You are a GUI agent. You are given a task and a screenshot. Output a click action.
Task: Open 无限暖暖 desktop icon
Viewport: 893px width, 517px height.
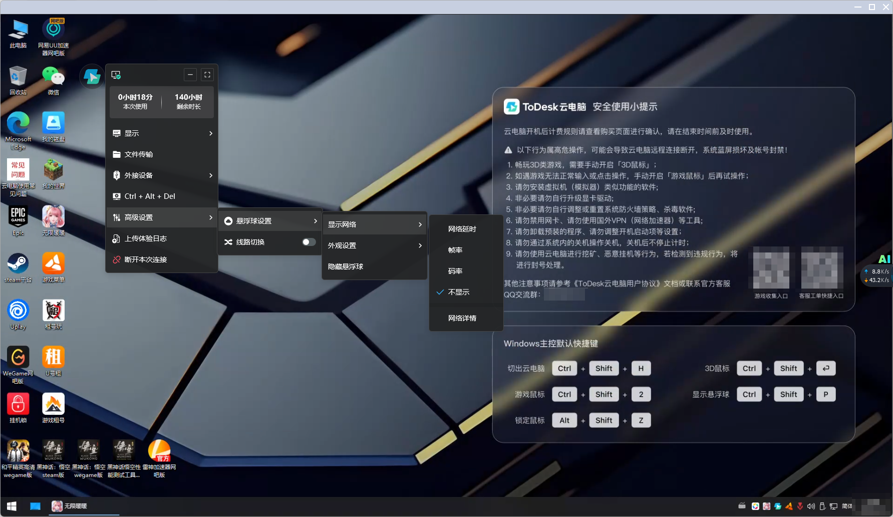click(53, 220)
